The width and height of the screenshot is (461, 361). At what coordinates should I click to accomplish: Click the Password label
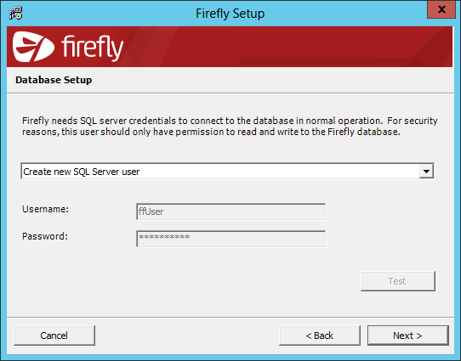coord(45,236)
